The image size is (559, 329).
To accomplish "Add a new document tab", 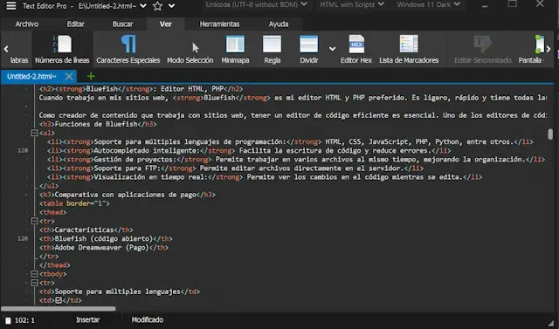I will (91, 76).
